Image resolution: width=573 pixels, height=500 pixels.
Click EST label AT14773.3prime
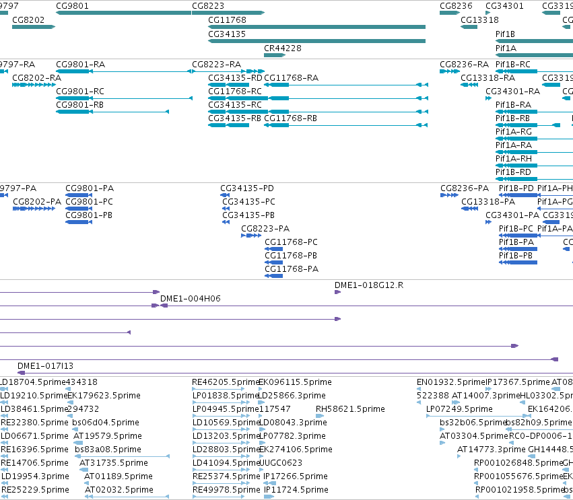coord(492,450)
